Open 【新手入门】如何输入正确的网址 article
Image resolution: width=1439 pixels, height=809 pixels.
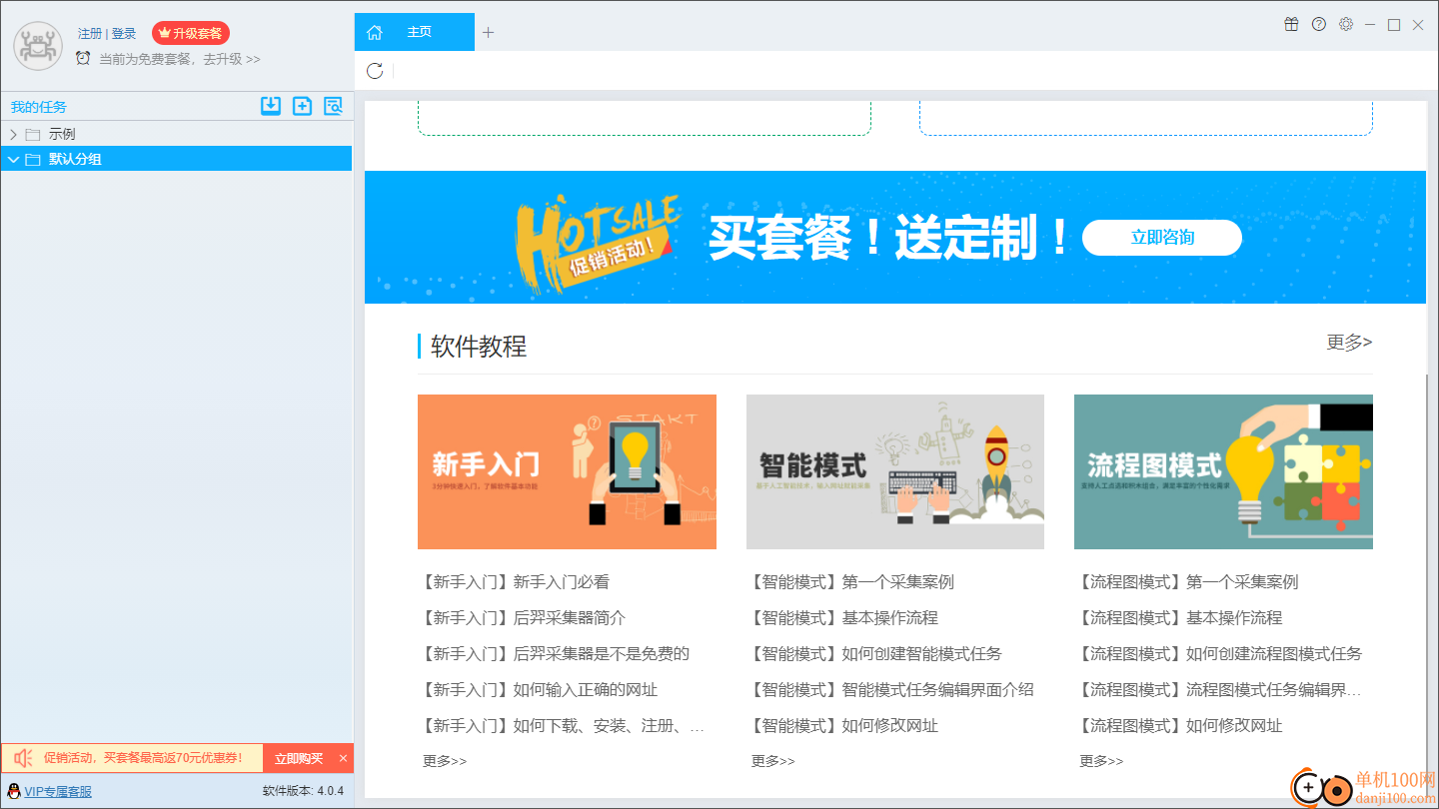(540, 690)
